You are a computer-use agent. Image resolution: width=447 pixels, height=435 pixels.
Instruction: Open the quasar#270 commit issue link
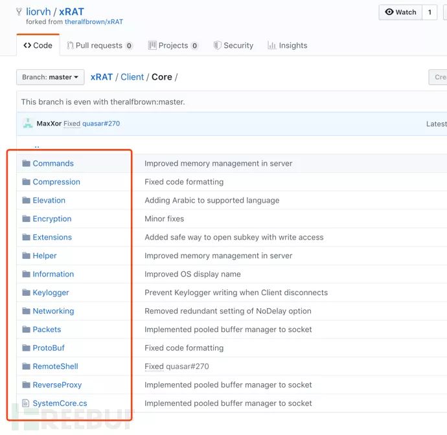click(x=101, y=124)
